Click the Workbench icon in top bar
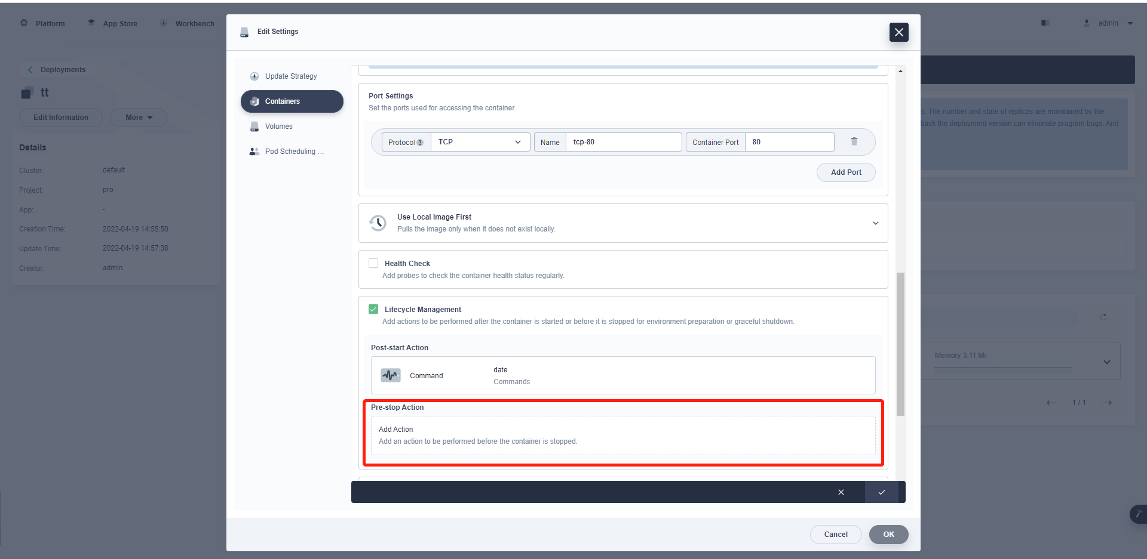This screenshot has height=559, width=1147. click(164, 23)
